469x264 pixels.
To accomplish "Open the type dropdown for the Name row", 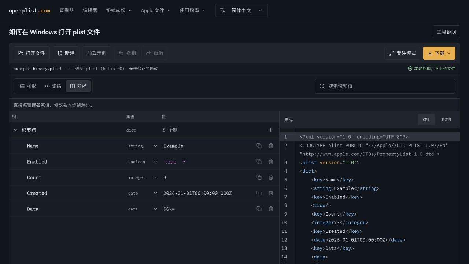I will 143,146.
